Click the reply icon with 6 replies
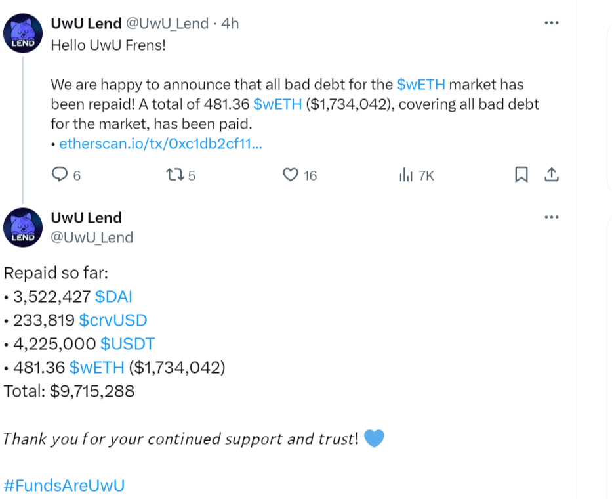 point(60,174)
